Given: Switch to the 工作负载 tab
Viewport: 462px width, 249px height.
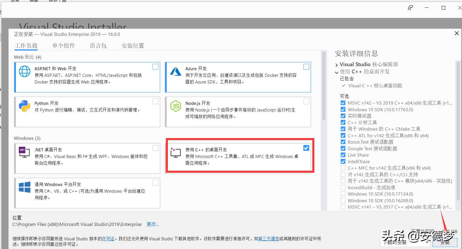Looking at the screenshot, I should click(26, 46).
